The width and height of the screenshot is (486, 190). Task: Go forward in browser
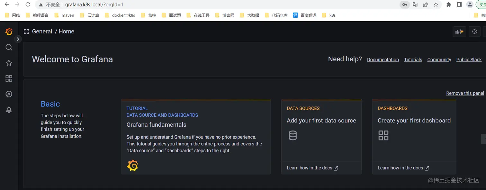(17, 5)
